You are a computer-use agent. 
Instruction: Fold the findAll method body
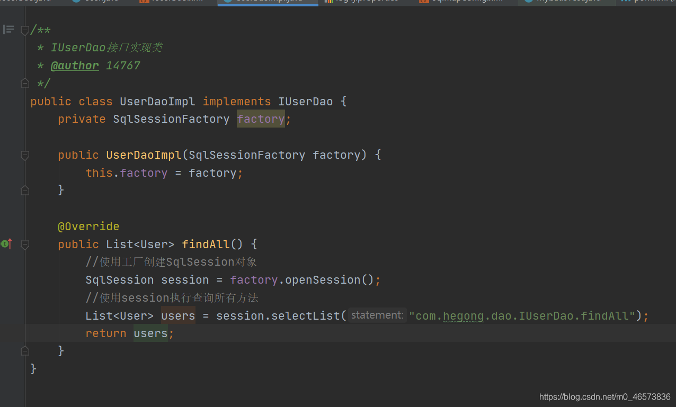[25, 245]
